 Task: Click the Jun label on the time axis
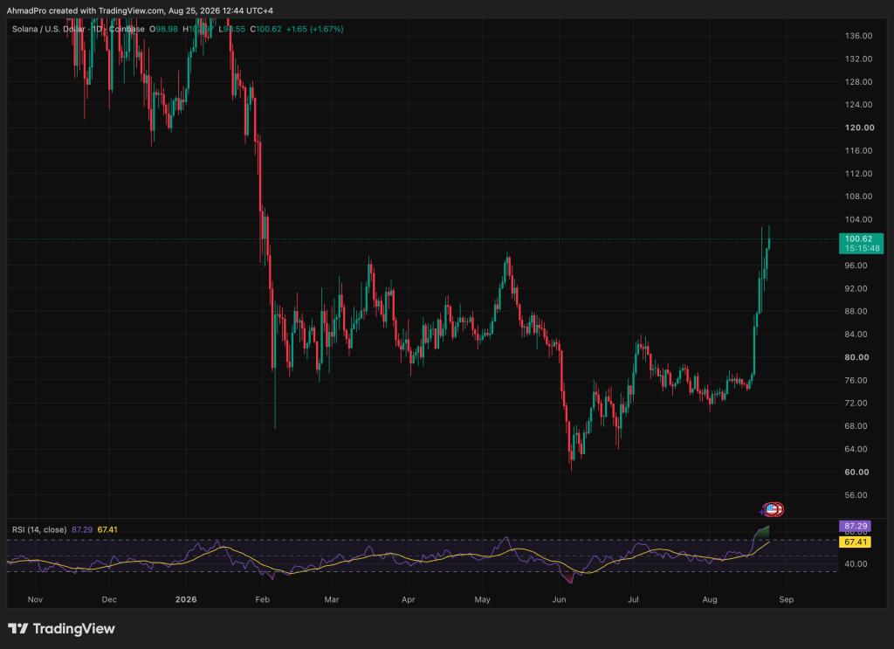click(559, 599)
